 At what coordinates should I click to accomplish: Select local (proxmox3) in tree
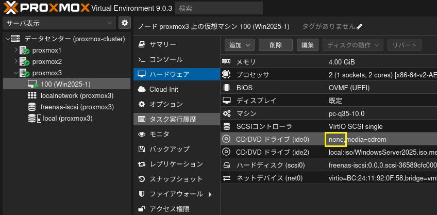click(67, 119)
